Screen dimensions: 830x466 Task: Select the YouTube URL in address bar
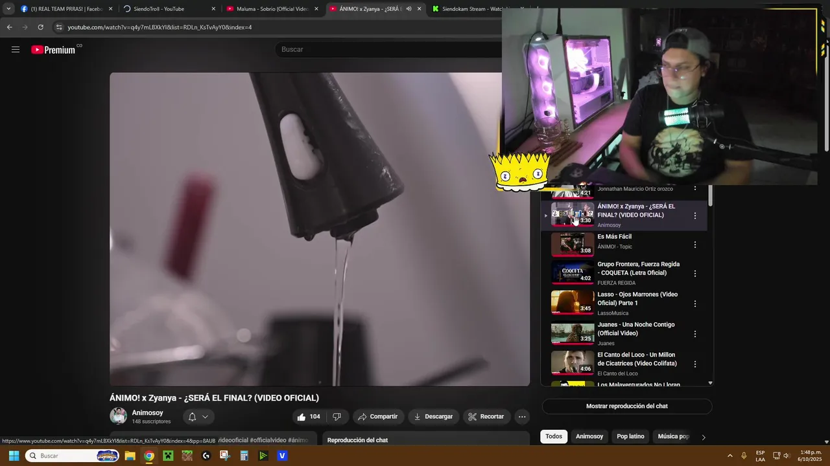pyautogui.click(x=160, y=27)
